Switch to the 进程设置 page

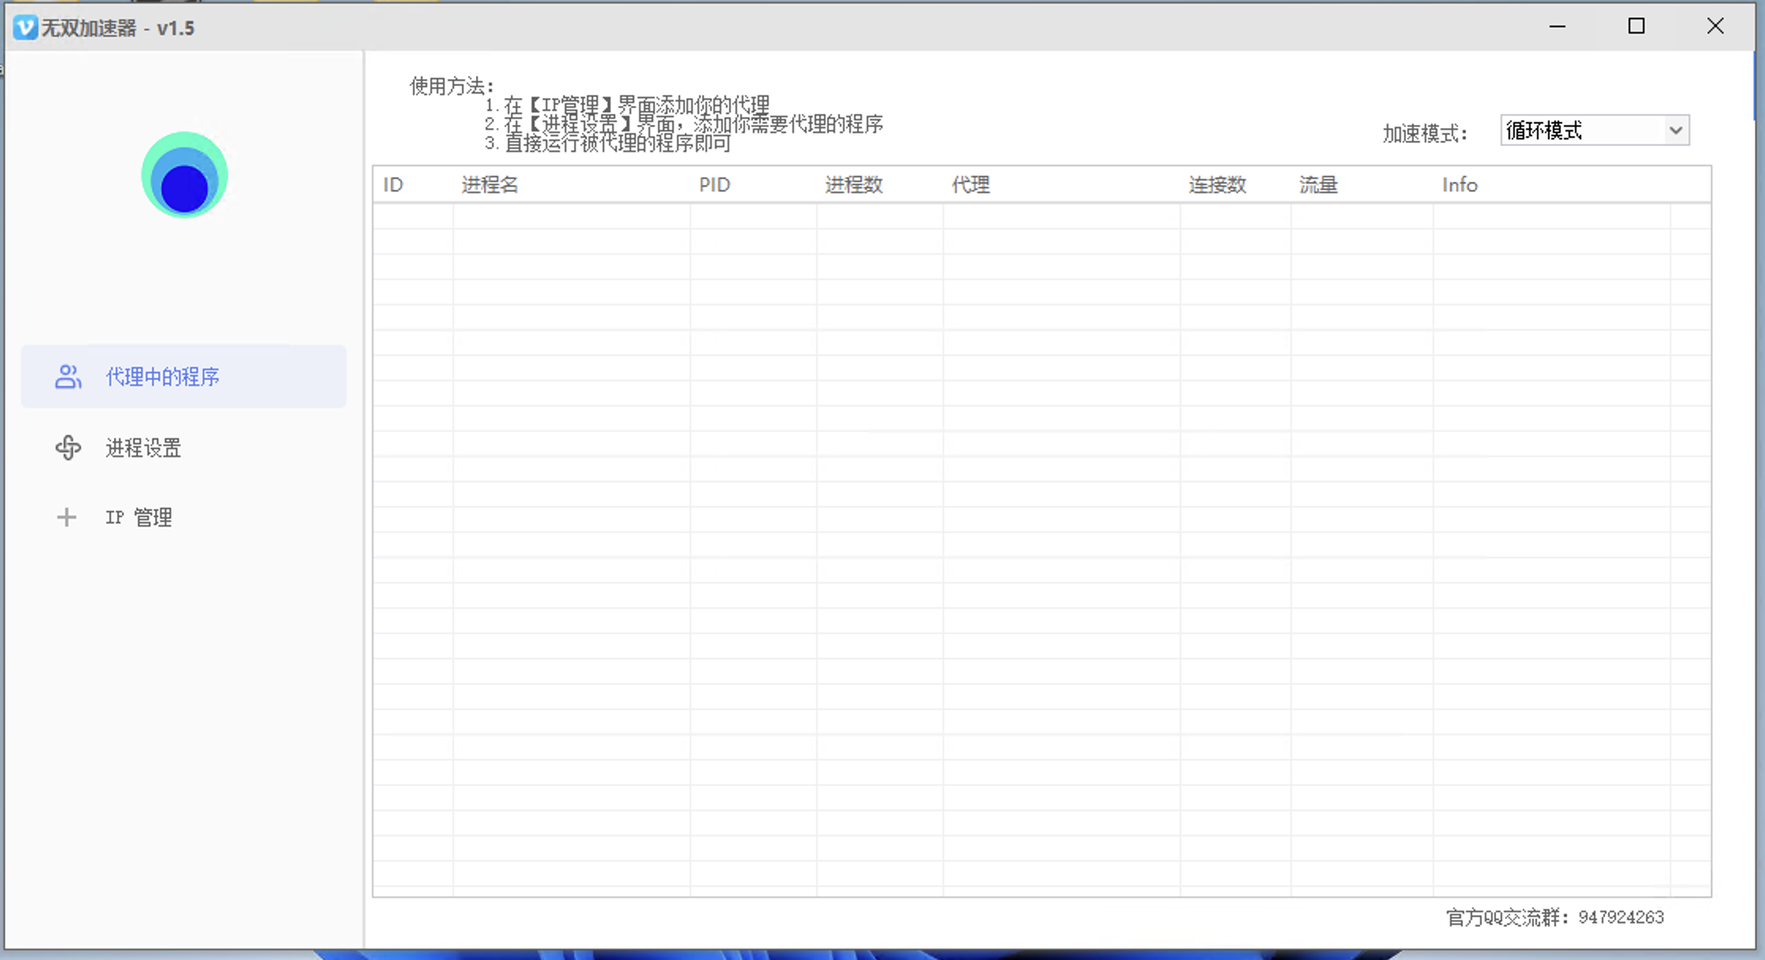tap(143, 448)
